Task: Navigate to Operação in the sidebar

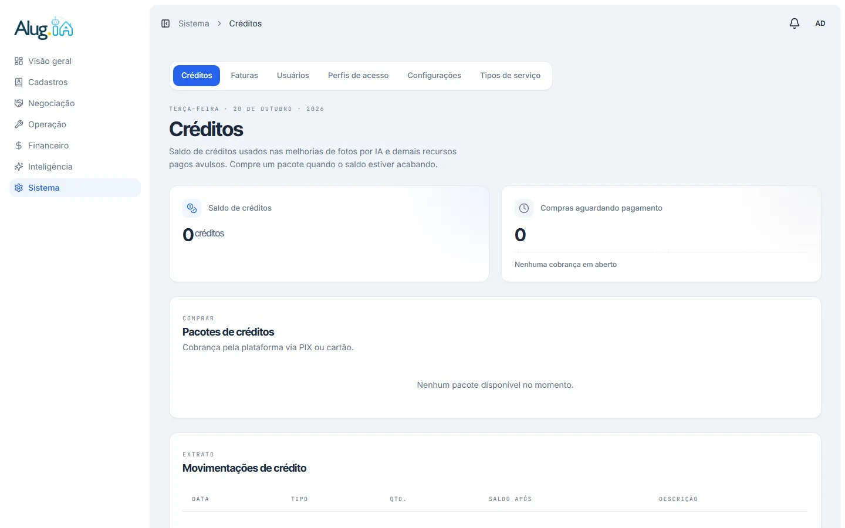Action: point(75,124)
